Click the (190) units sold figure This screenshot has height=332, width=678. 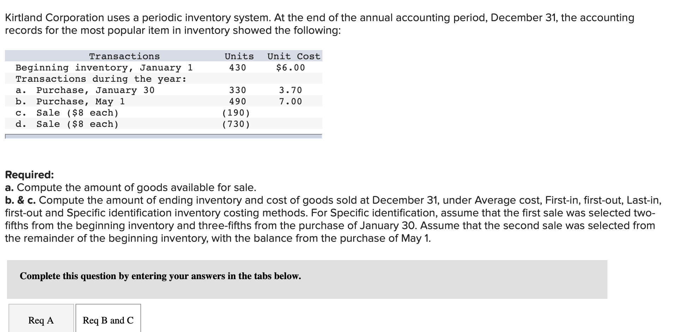(236, 113)
